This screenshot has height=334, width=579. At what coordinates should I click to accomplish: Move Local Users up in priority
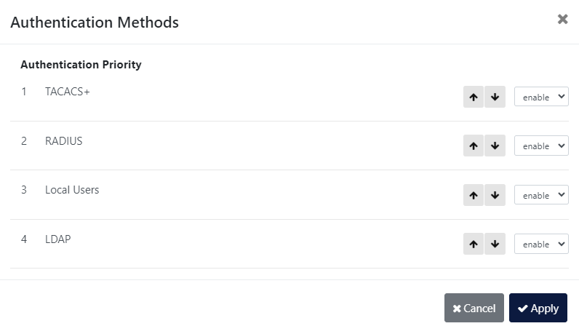(x=474, y=195)
